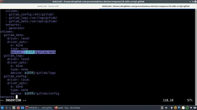Click the camera recording tray icon
The height and width of the screenshot is (110, 197).
pyautogui.click(x=195, y=108)
